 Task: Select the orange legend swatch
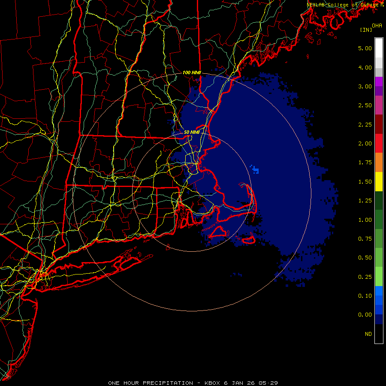(x=379, y=162)
